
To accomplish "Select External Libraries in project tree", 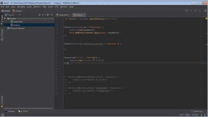I will [16, 28].
